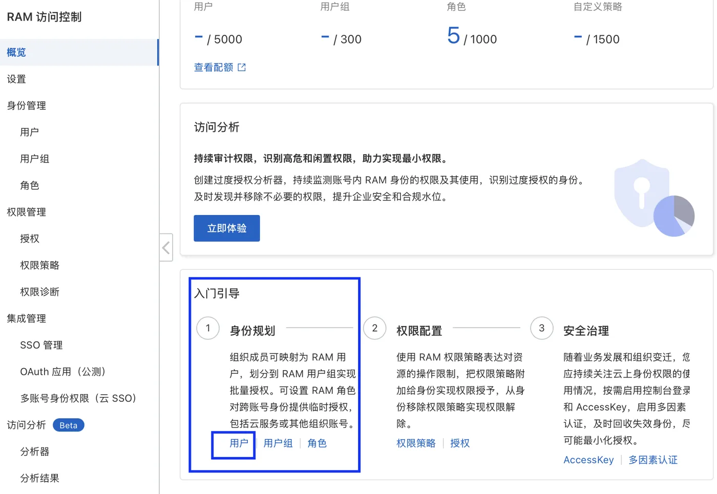Open 概览 in the sidebar
This screenshot has height=494, width=717.
pyautogui.click(x=79, y=52)
